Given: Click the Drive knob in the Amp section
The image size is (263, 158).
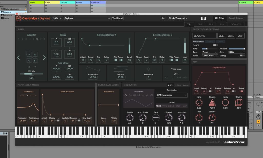Looking at the screenshot, I should pos(199,102).
